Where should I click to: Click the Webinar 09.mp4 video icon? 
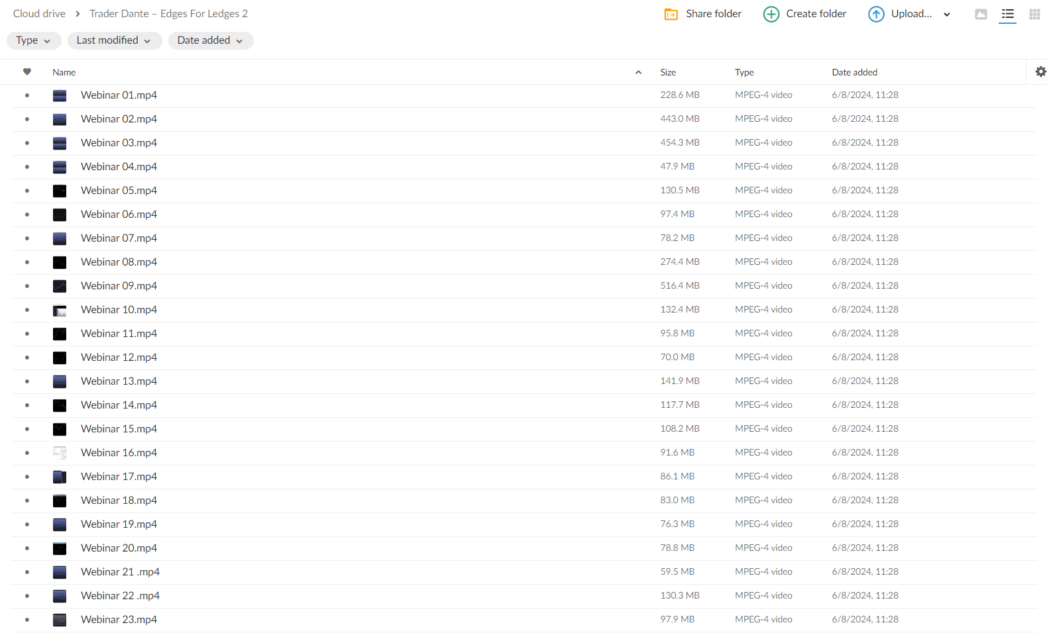tap(60, 286)
